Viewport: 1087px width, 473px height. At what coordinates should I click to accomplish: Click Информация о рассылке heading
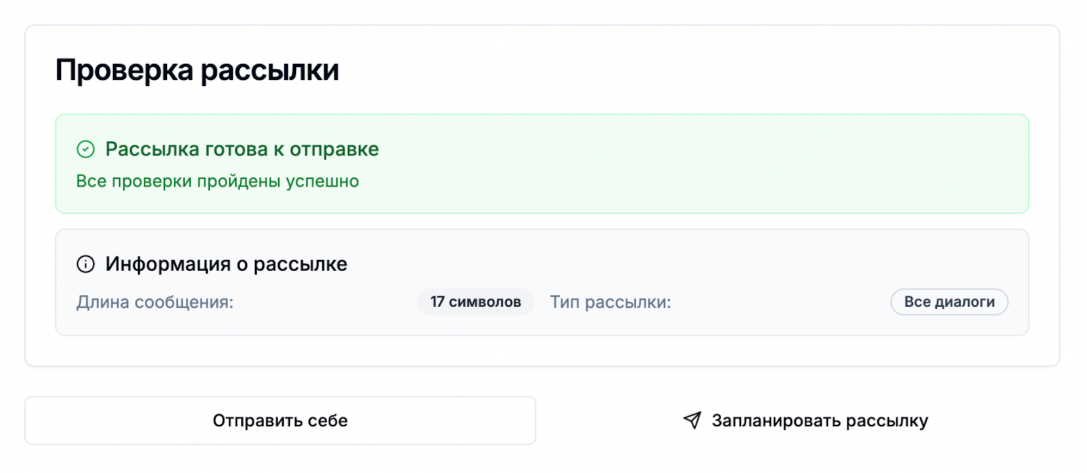[x=226, y=264]
